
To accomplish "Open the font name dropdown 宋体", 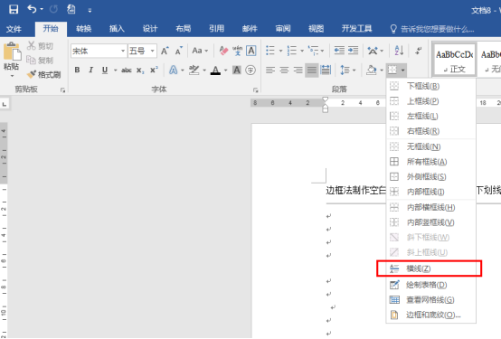I will 123,51.
